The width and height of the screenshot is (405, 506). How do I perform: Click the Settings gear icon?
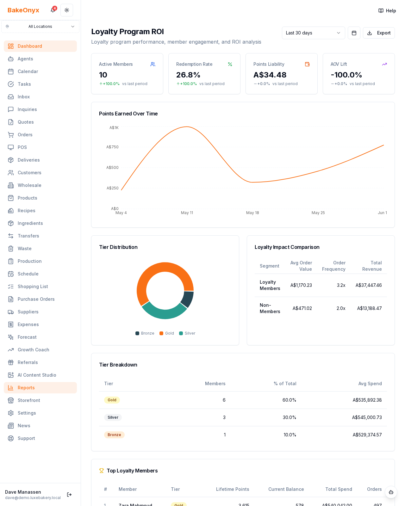(11, 413)
